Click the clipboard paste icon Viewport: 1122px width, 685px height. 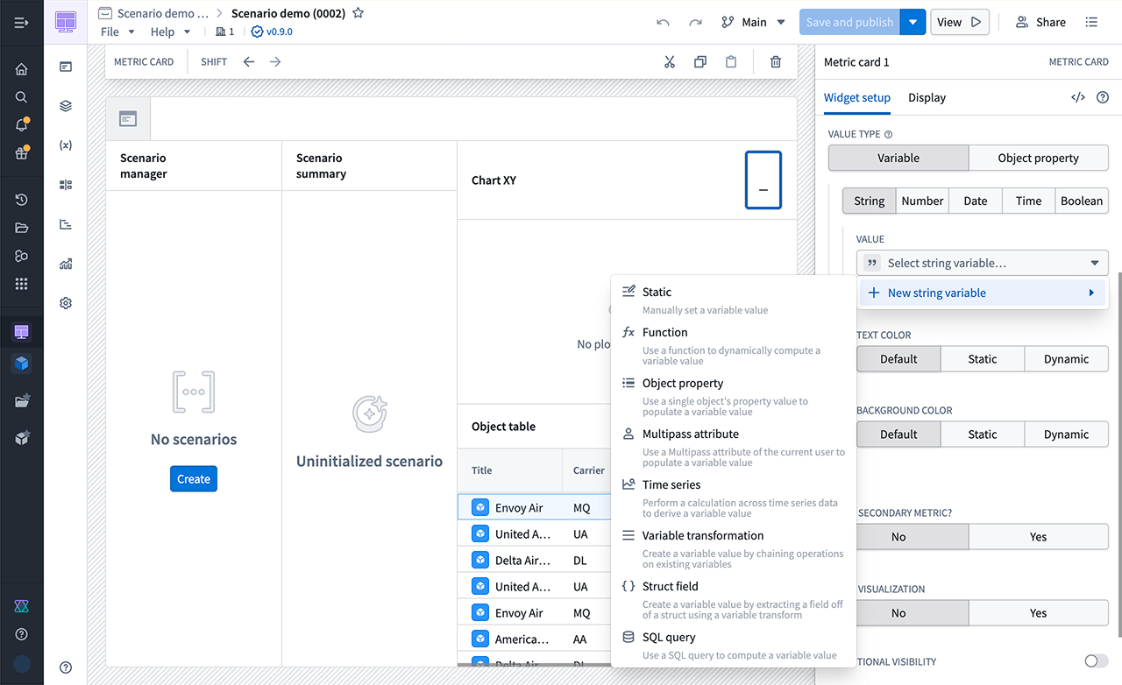click(x=731, y=62)
